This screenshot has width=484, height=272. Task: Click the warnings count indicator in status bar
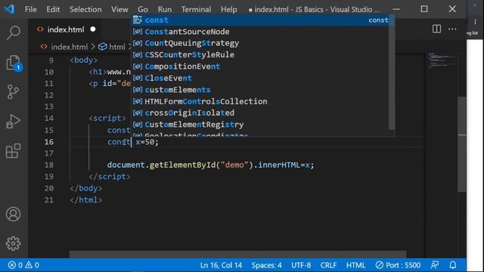[32, 265]
